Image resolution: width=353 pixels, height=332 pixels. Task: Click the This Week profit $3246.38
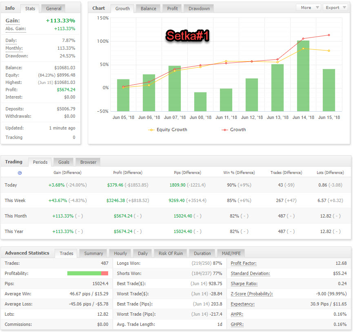pos(115,200)
